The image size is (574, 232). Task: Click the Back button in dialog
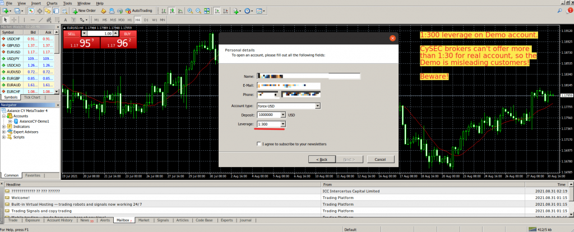322,159
